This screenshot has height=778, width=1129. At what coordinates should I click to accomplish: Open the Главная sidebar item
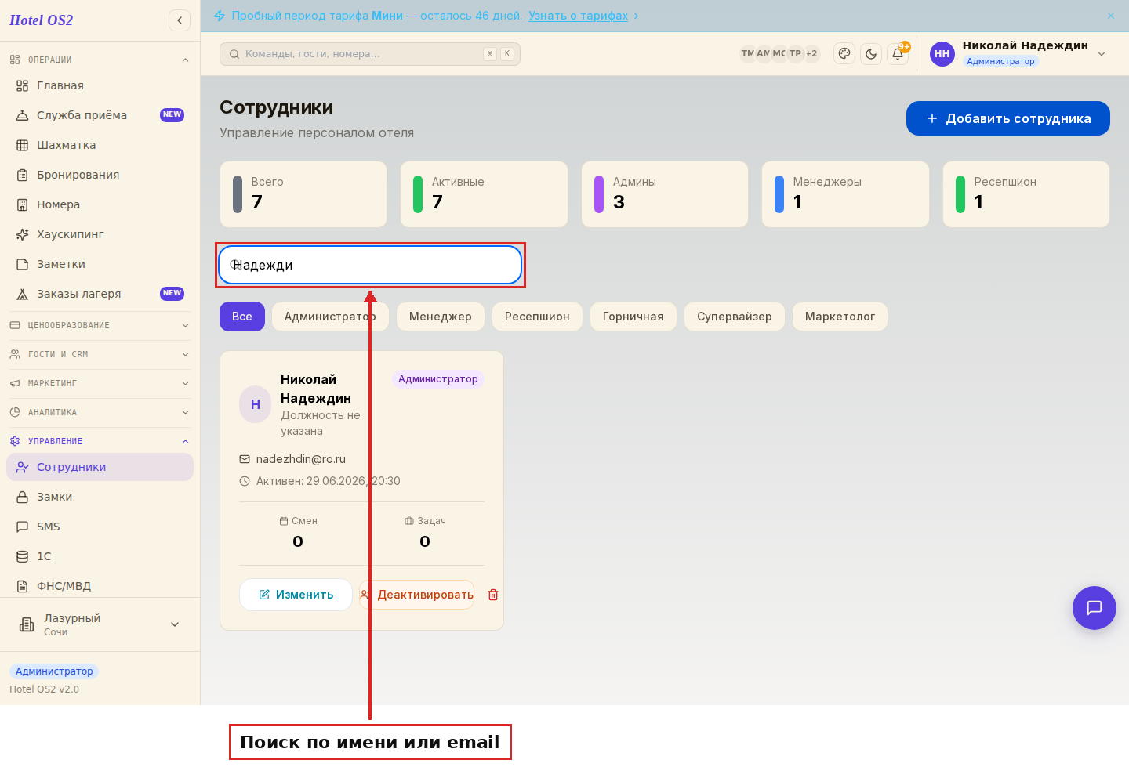pyautogui.click(x=100, y=85)
